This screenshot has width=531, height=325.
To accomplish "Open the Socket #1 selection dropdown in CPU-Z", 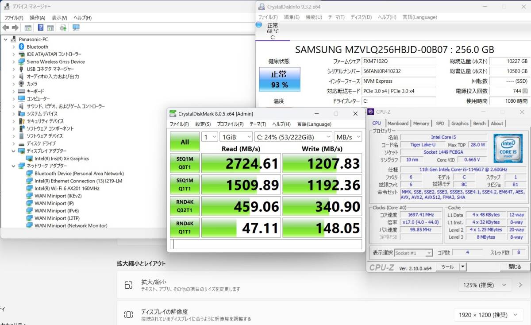I will click(413, 253).
